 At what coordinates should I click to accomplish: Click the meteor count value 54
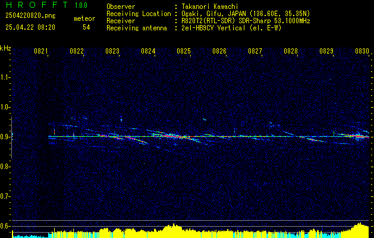pyautogui.click(x=86, y=27)
